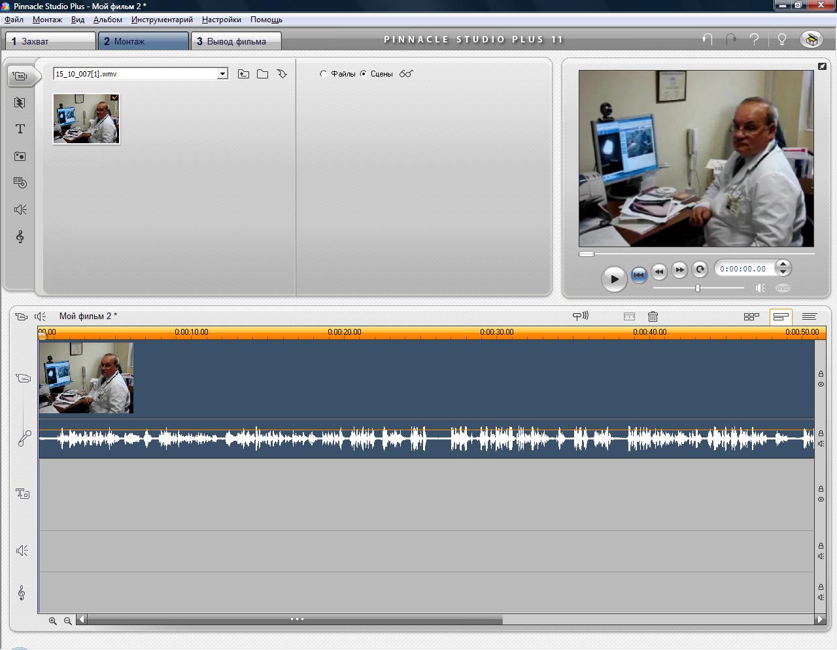Toggle loop playback in the player
The height and width of the screenshot is (650, 837).
700,269
